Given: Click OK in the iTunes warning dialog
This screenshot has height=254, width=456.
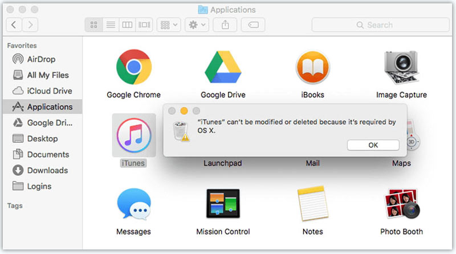Looking at the screenshot, I should tap(373, 145).
